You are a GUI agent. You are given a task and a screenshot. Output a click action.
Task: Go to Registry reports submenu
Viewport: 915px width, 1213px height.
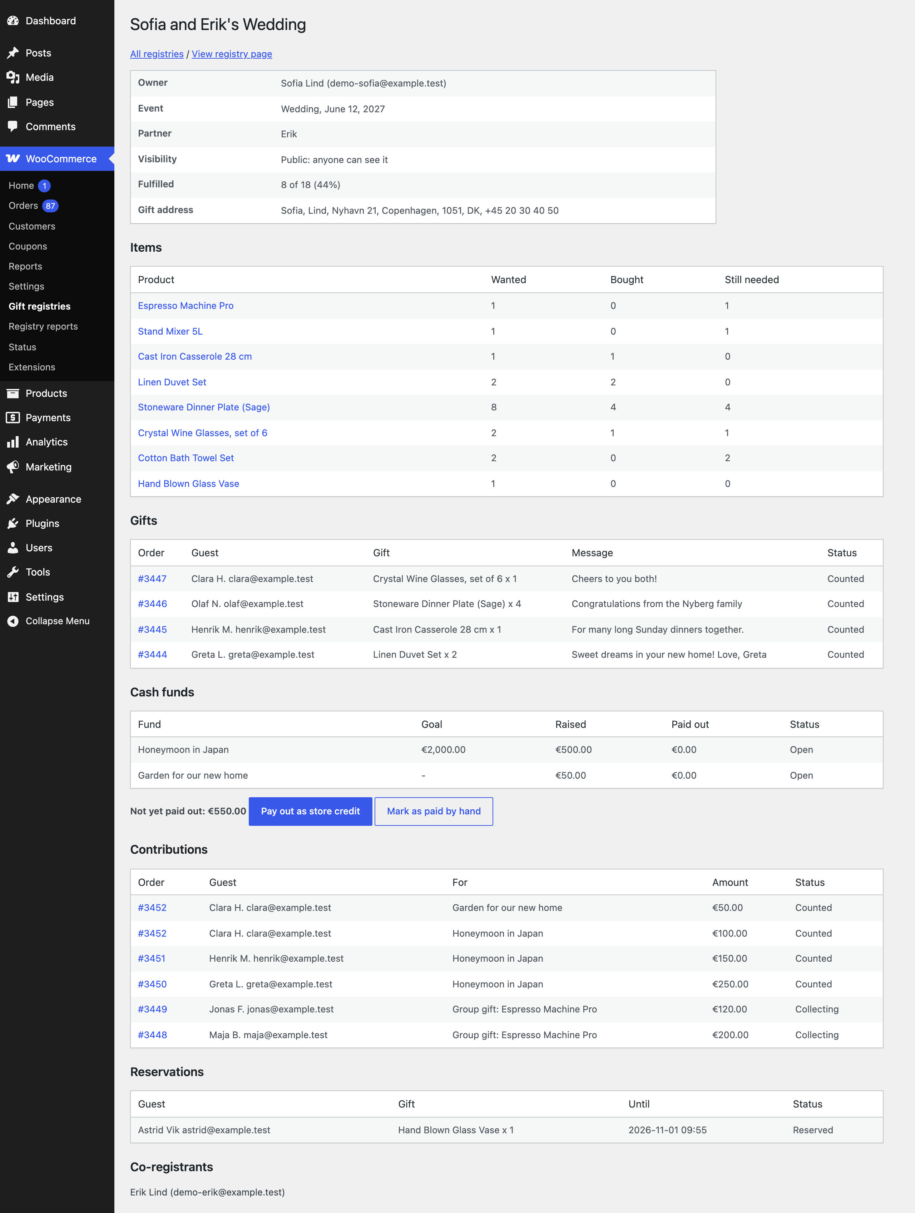coord(43,326)
